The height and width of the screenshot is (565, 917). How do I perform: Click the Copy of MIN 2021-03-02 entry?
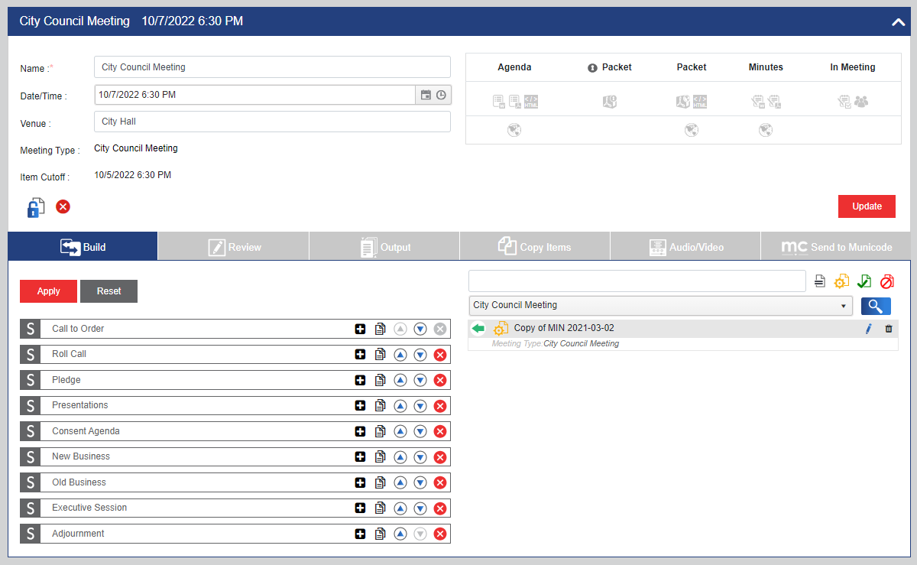pyautogui.click(x=564, y=328)
